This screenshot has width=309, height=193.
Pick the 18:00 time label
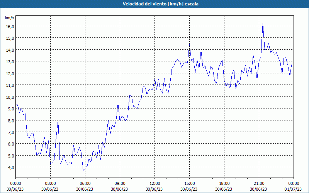point(224,184)
